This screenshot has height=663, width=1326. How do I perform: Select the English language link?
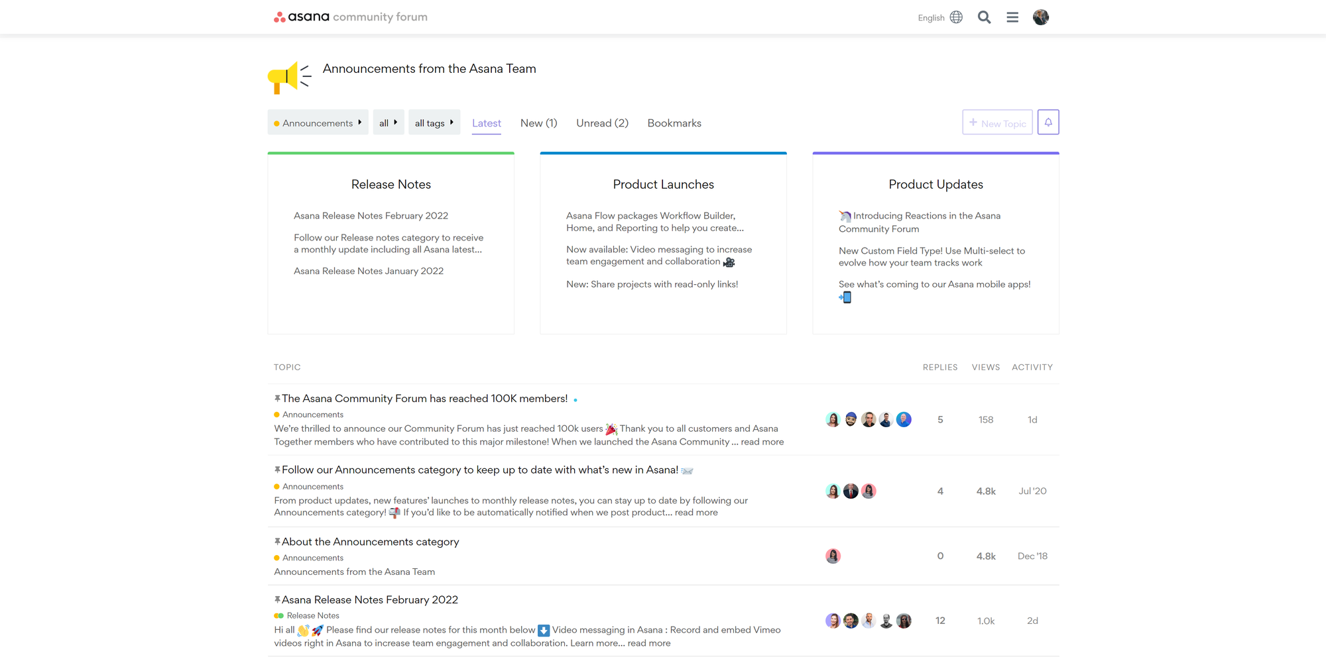coord(931,18)
